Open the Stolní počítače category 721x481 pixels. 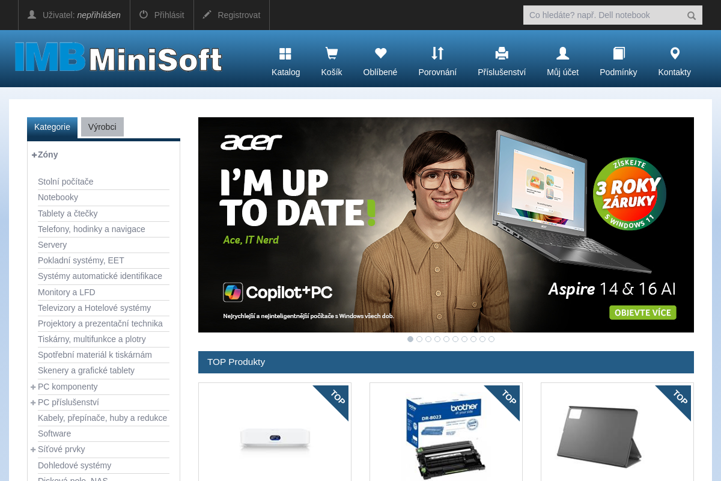coord(65,182)
